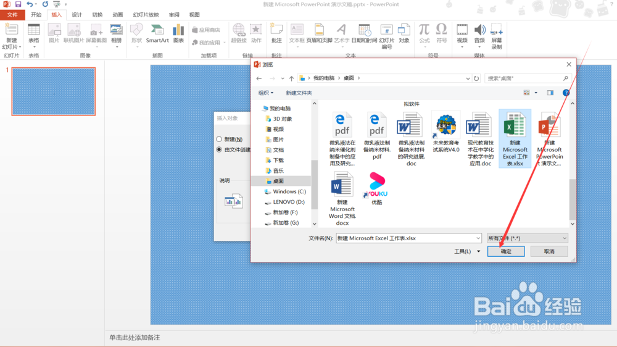Click Online Pictures (联机图片) icon

[73, 33]
